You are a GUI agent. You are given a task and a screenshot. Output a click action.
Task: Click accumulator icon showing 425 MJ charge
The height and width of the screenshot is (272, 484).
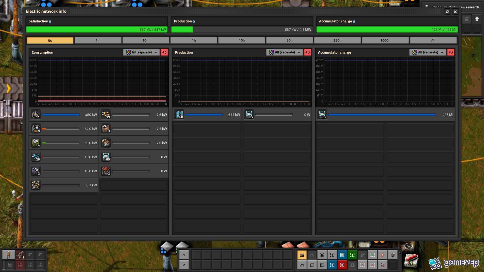pos(322,115)
